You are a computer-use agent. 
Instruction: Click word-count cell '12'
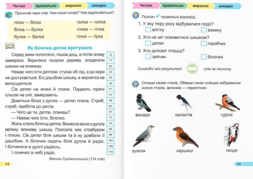[x=110, y=55]
